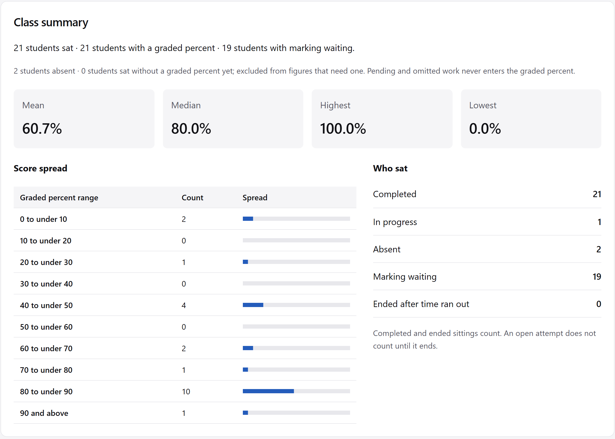Screen dimensions: 615x439
Task: Click the Count column header
Action: click(x=192, y=198)
